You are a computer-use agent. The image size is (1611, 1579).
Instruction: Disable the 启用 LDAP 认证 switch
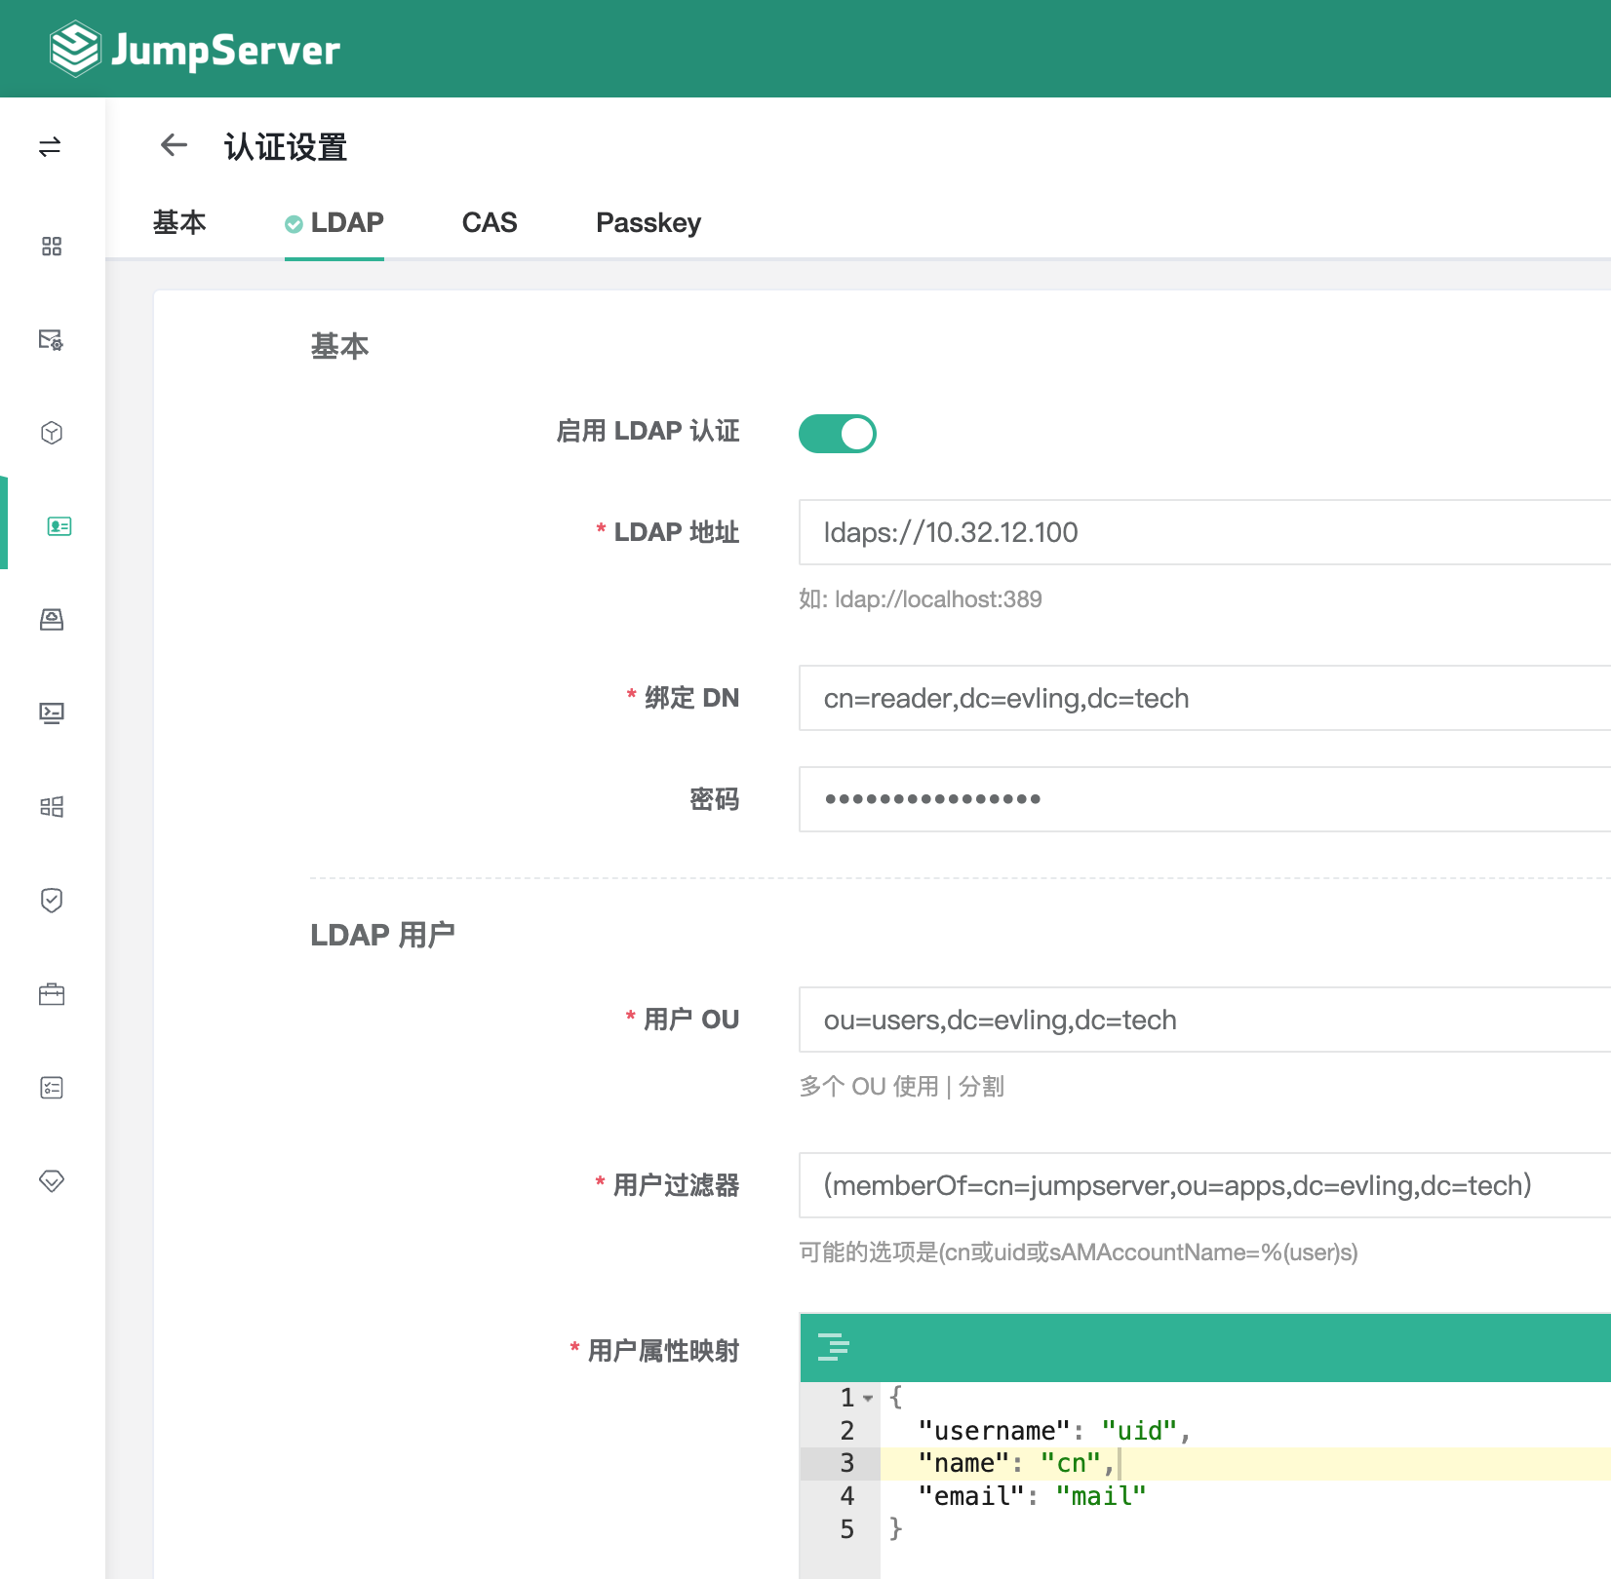point(837,434)
